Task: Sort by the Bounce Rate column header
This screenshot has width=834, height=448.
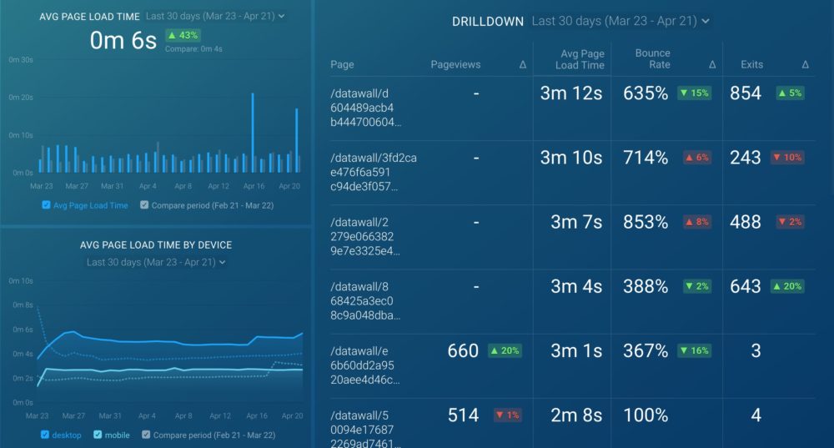Action: (x=652, y=58)
